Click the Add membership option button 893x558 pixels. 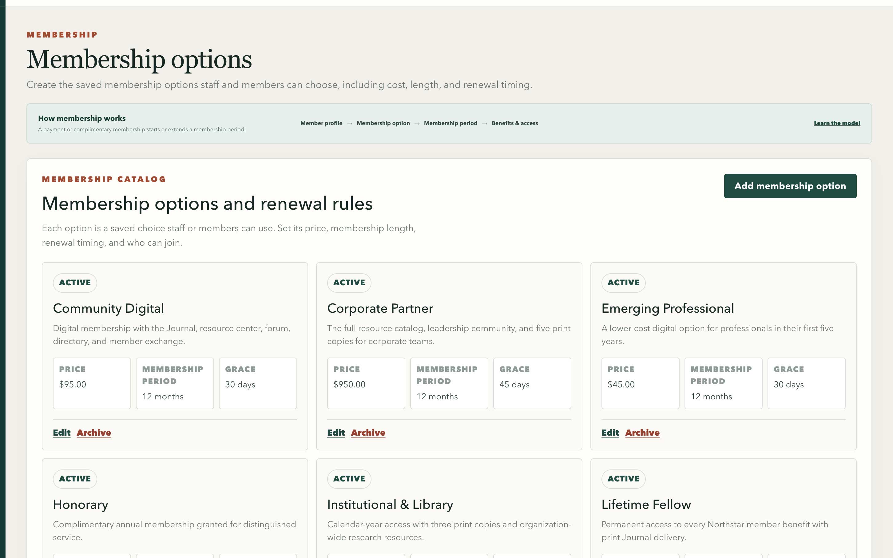(x=790, y=186)
